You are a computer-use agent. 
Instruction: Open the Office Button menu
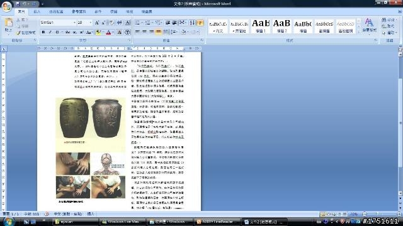coord(6,6)
